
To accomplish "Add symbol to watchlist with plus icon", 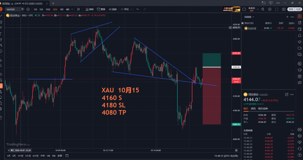I will point(287,17).
